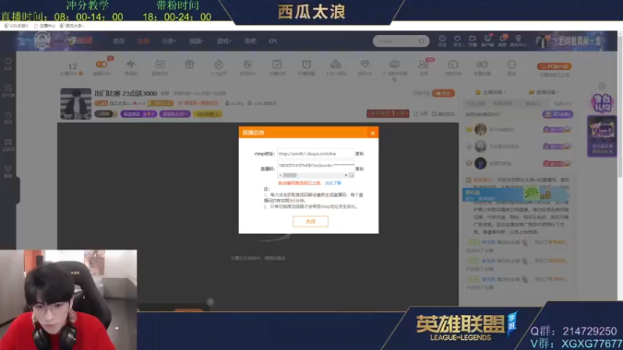
Task: Open the KPL nav item
Action: pos(273,41)
